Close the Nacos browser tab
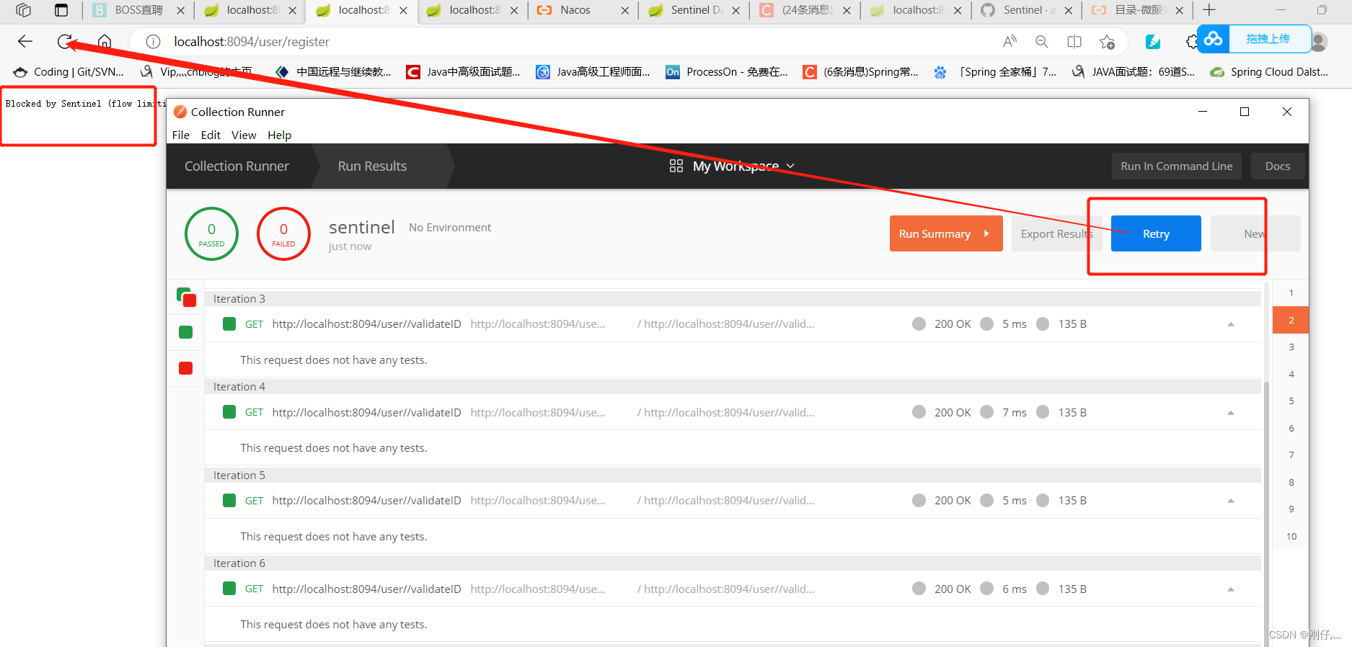 click(625, 11)
